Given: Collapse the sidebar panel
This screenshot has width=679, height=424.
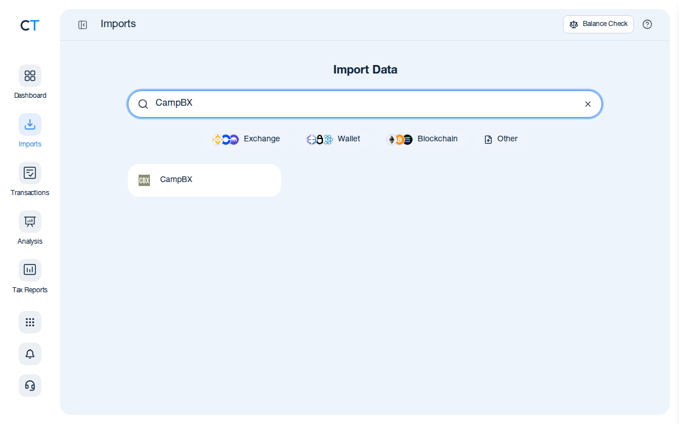Looking at the screenshot, I should 83,25.
